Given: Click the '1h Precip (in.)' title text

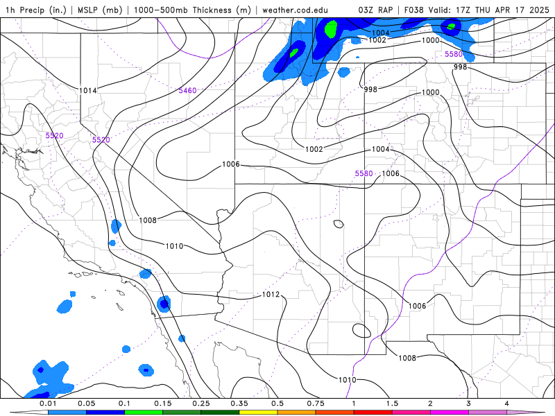Looking at the screenshot, I should tap(36, 10).
